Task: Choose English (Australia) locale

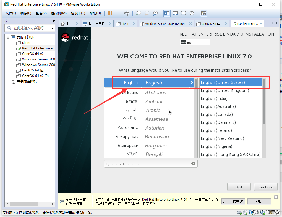Action: (231, 106)
